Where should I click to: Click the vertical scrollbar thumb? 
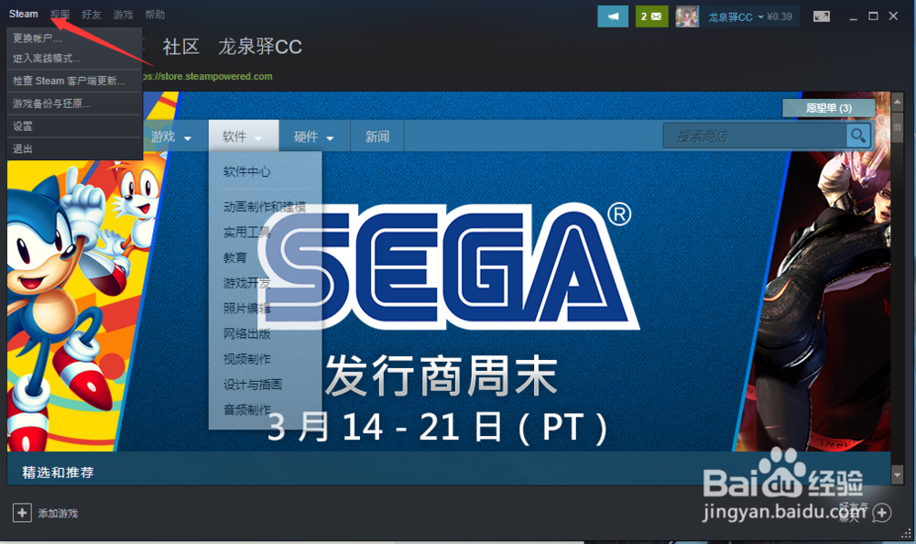coord(898,126)
